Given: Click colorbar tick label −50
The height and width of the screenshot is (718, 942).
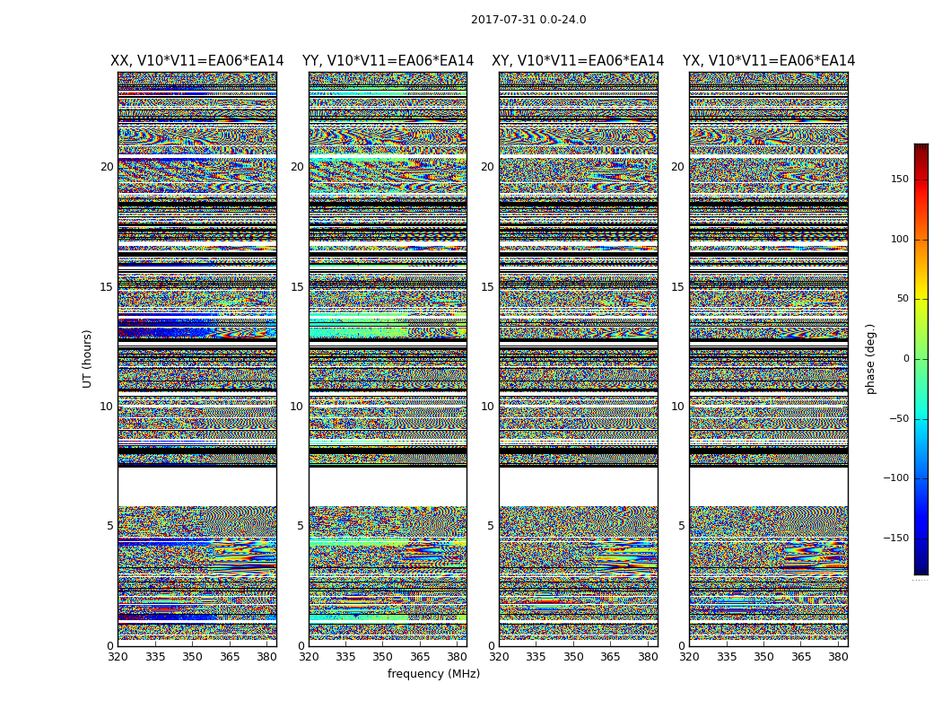Looking at the screenshot, I should click(x=899, y=419).
